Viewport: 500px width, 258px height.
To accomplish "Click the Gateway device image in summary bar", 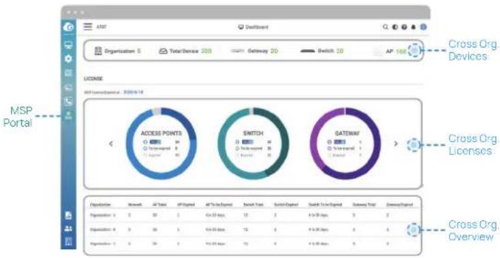I will coord(237,51).
